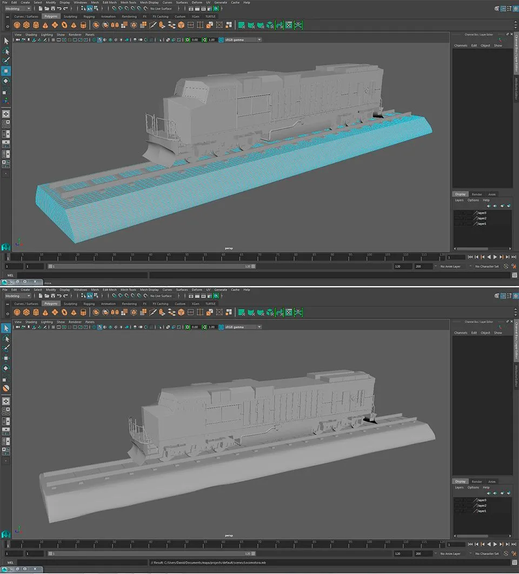This screenshot has width=519, height=574.
Task: Create polygon torus in bottom Maya window
Action: [64, 312]
